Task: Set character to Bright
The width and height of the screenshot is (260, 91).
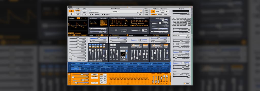Action: [x=166, y=15]
